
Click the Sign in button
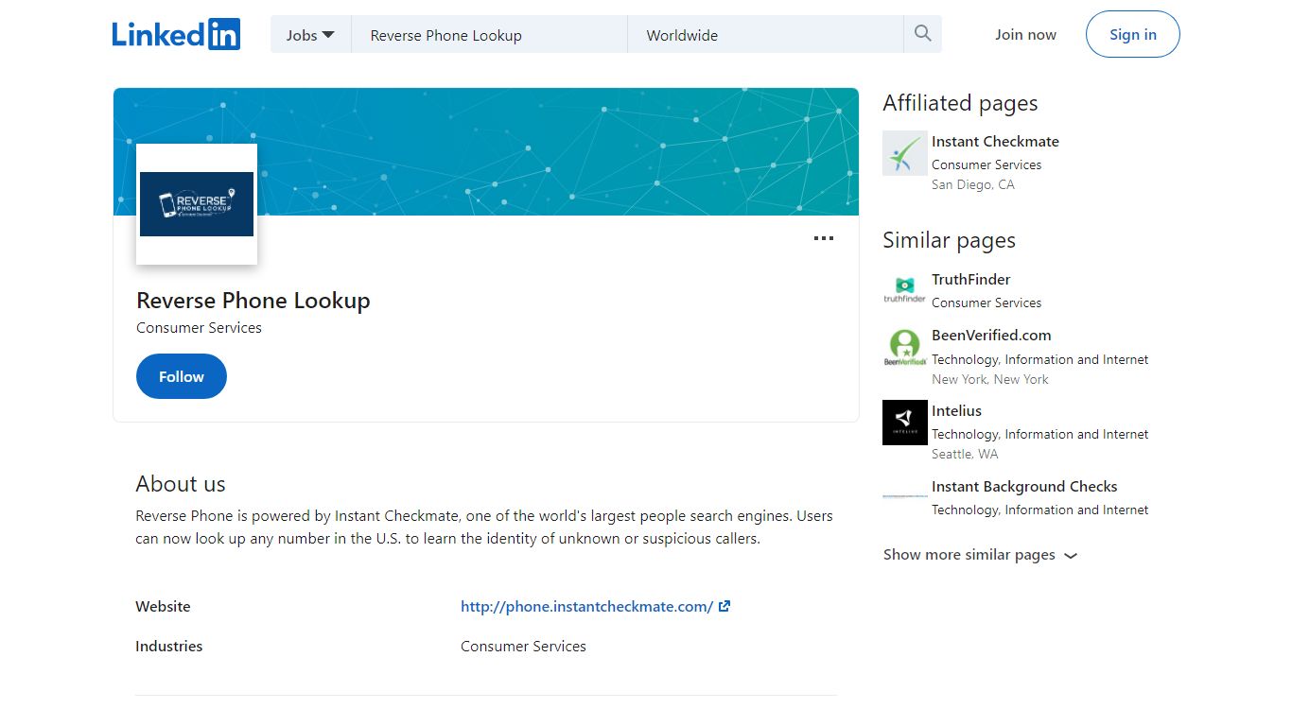[x=1133, y=34]
